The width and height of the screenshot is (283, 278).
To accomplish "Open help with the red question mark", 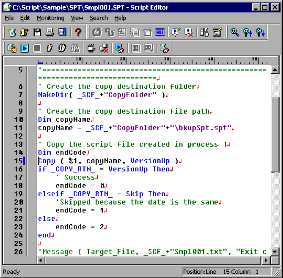I will pyautogui.click(x=78, y=32).
